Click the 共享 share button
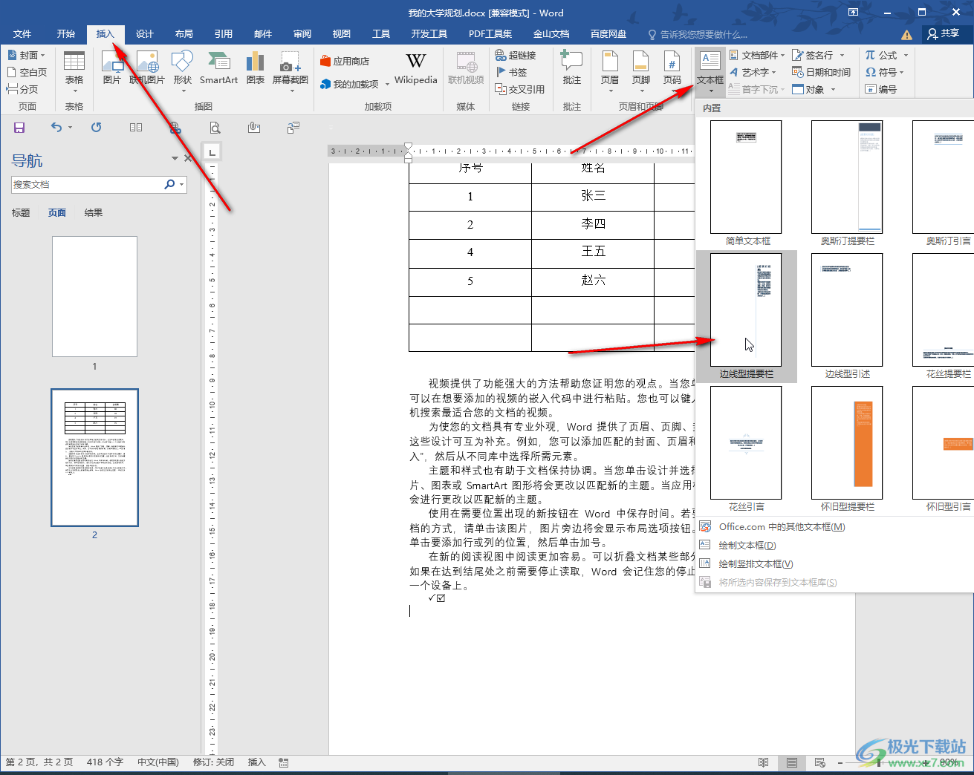Screen dimensions: 974x775 pyautogui.click(x=944, y=34)
